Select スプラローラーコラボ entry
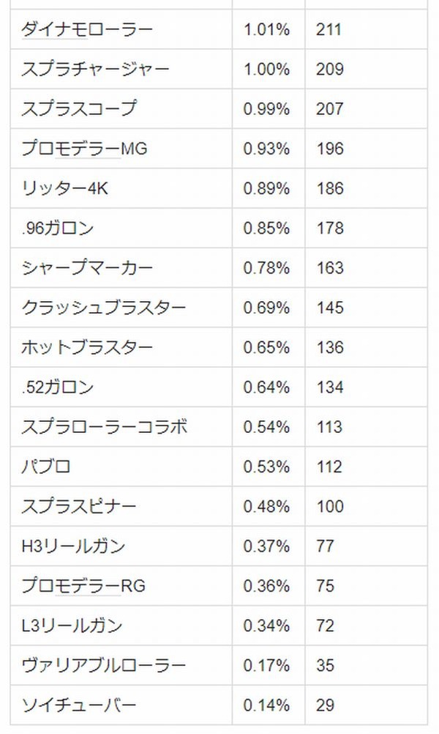This screenshot has width=439, height=734. point(105,427)
